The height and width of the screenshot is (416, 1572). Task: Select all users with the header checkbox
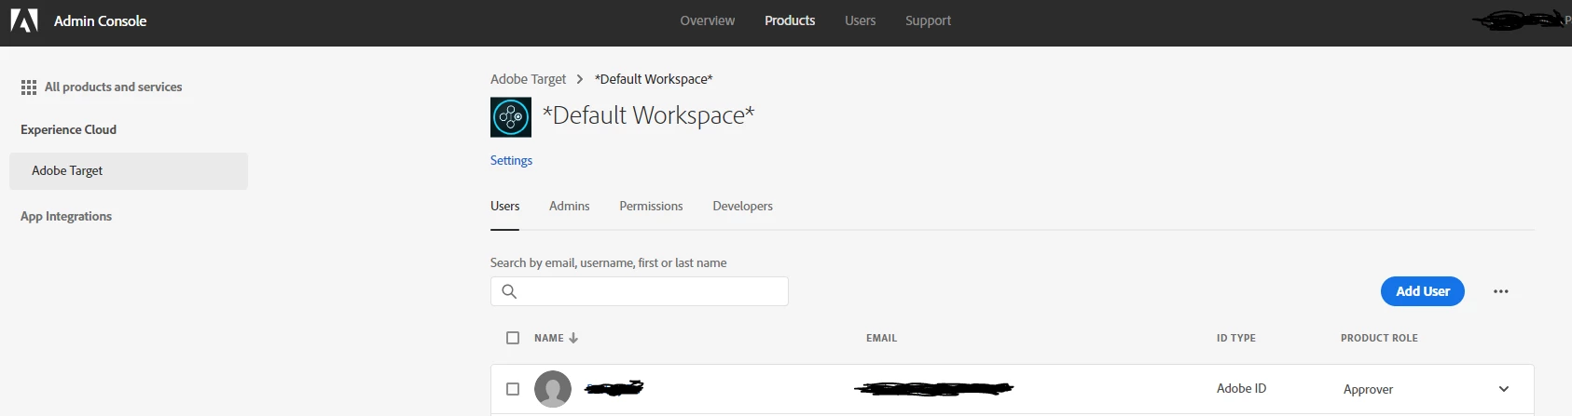coord(513,338)
